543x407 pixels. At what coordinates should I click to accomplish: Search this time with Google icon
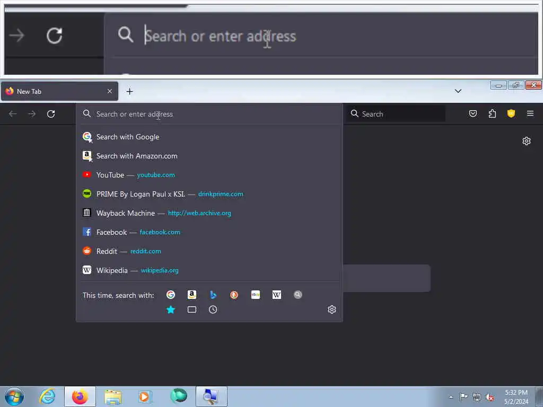170,295
